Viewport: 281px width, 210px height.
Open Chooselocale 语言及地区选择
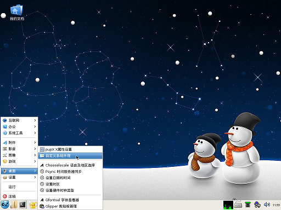point(70,165)
